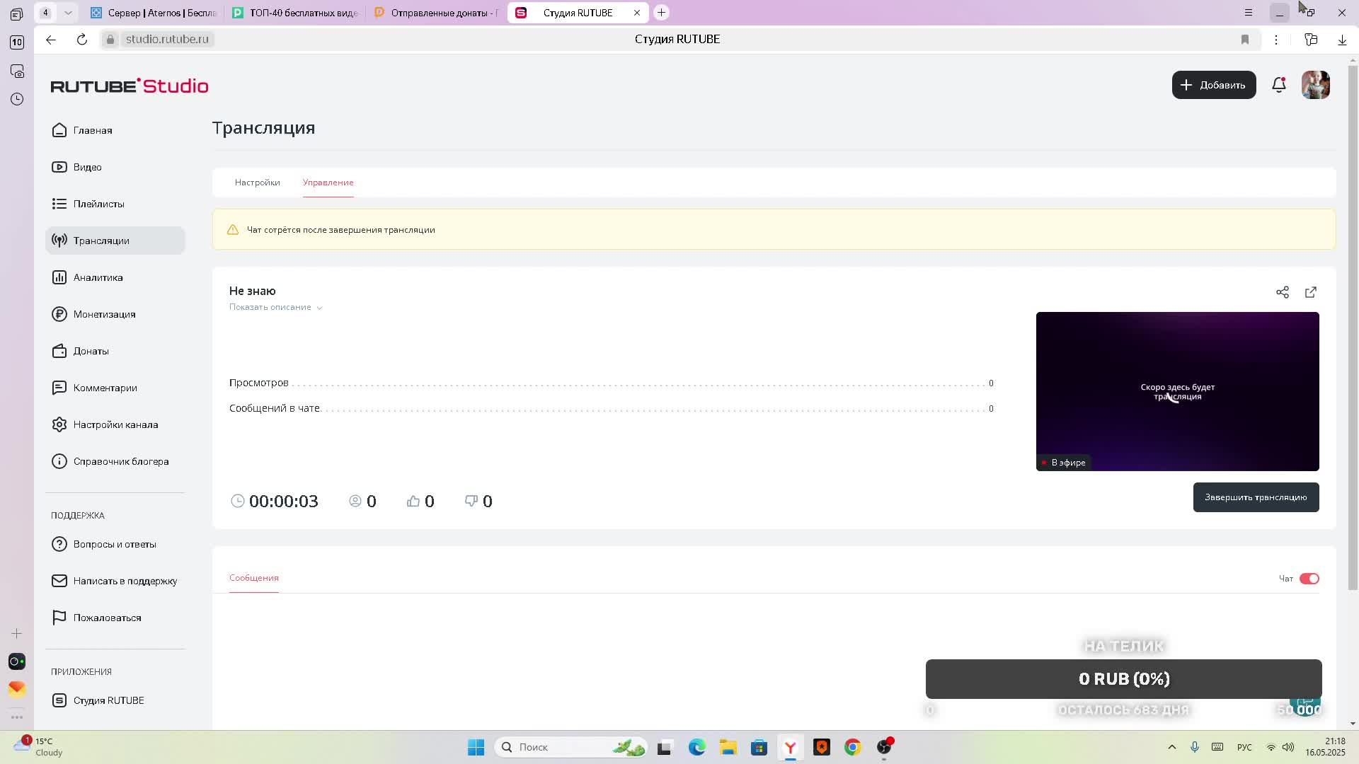This screenshot has height=764, width=1359.
Task: Open broadcast in new window icon
Action: pos(1310,292)
